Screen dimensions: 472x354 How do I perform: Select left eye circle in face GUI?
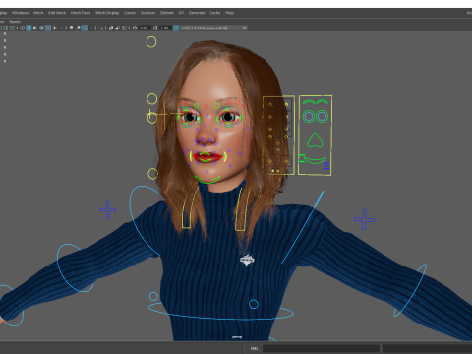click(x=309, y=116)
